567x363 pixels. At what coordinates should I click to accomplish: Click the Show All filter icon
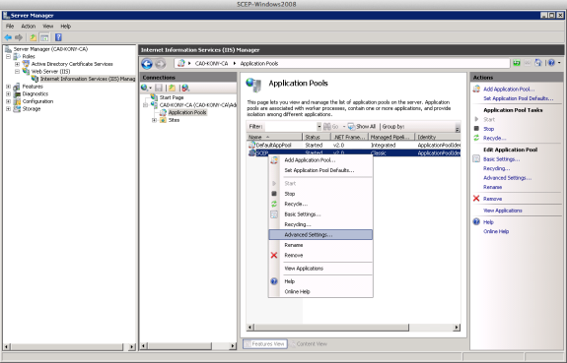click(351, 127)
